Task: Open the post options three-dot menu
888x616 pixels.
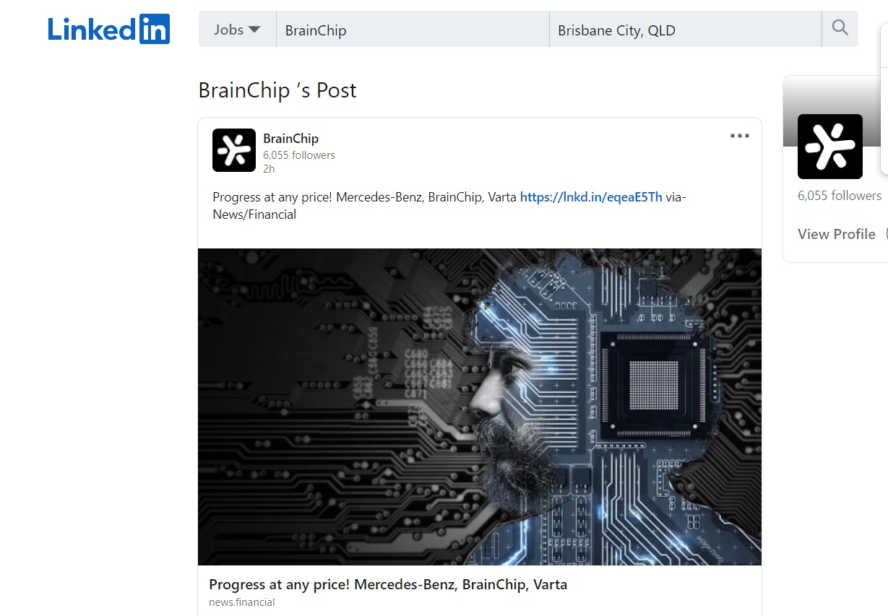Action: click(x=739, y=136)
